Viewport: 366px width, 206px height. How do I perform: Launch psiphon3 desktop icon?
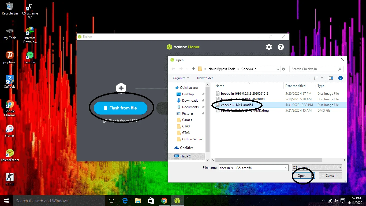click(10, 58)
